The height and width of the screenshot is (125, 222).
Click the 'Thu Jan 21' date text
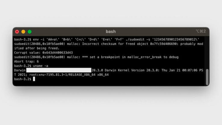coord(171,70)
